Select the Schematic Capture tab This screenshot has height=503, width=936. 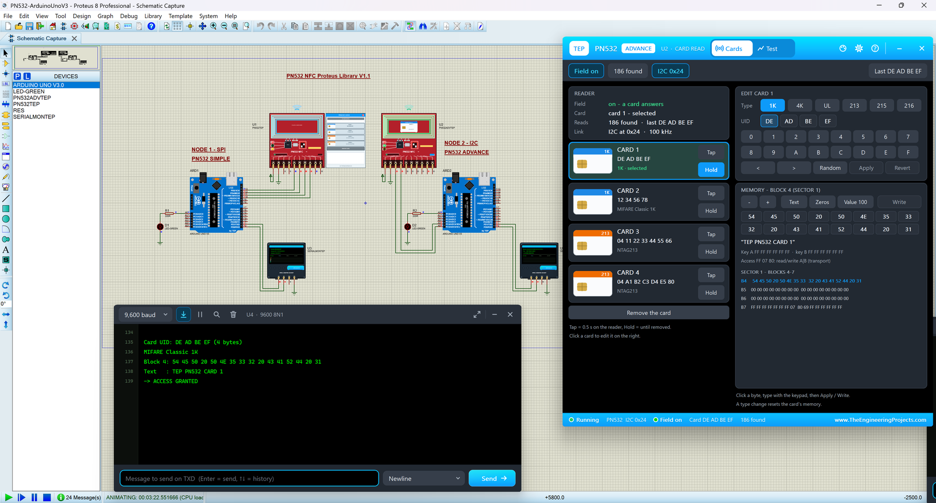42,38
